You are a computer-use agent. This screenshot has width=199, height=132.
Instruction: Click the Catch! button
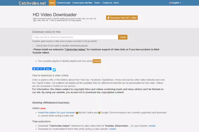[x=123, y=37]
